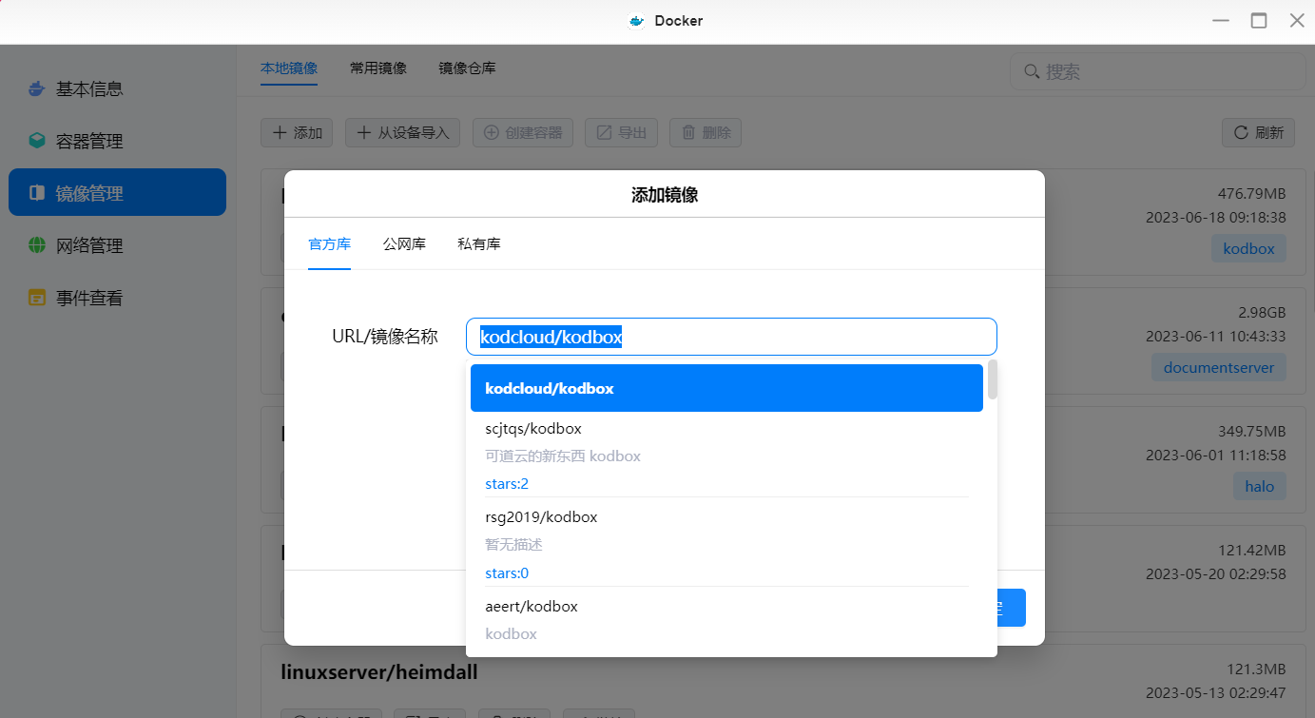Screen dimensions: 1315x718
Task: Switch to 本地镜像 tab
Action: point(289,68)
